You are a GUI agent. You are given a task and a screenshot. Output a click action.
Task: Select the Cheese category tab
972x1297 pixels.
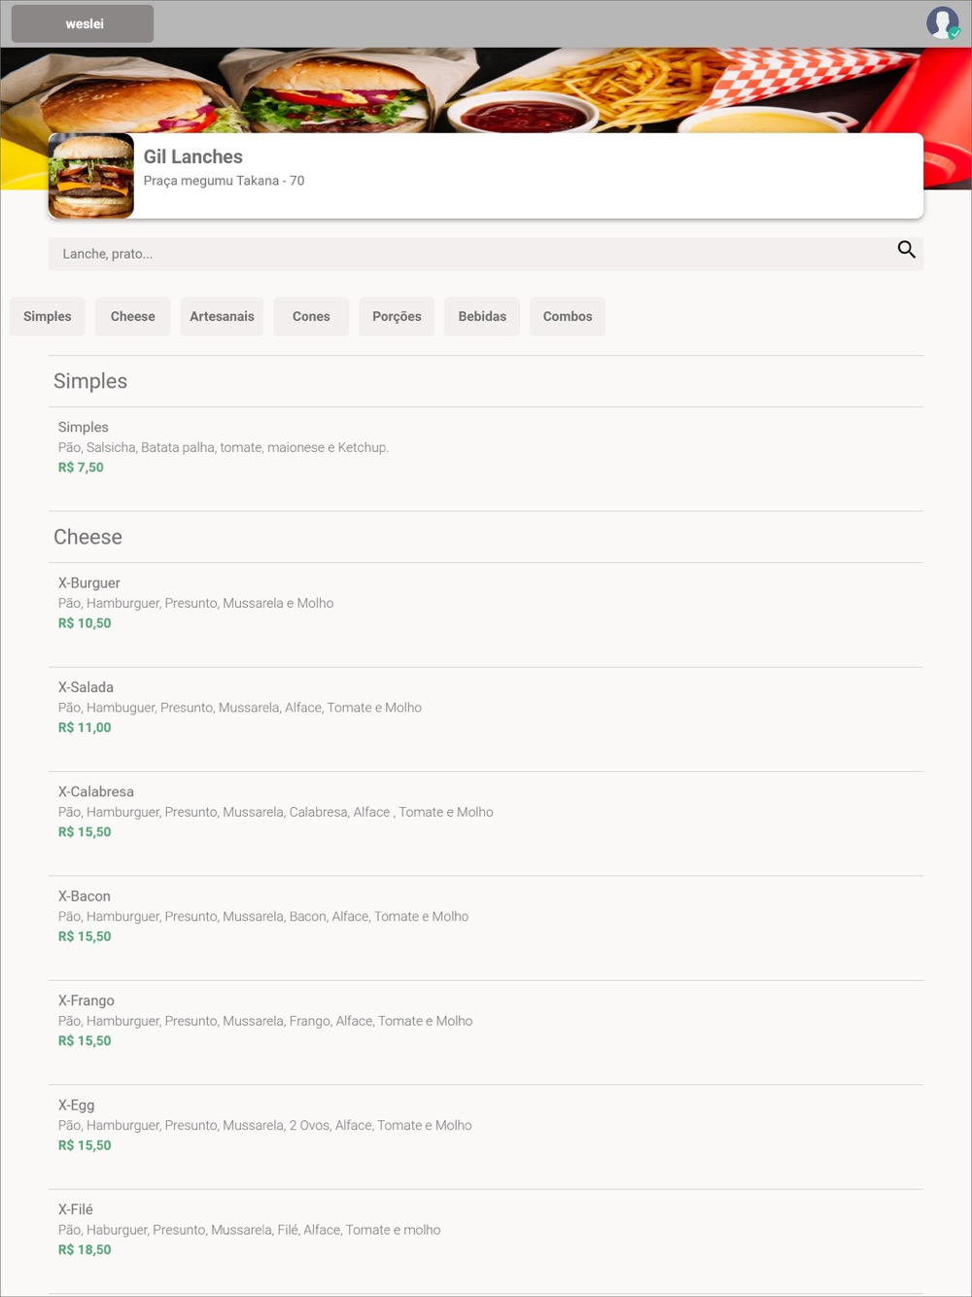[x=133, y=317]
